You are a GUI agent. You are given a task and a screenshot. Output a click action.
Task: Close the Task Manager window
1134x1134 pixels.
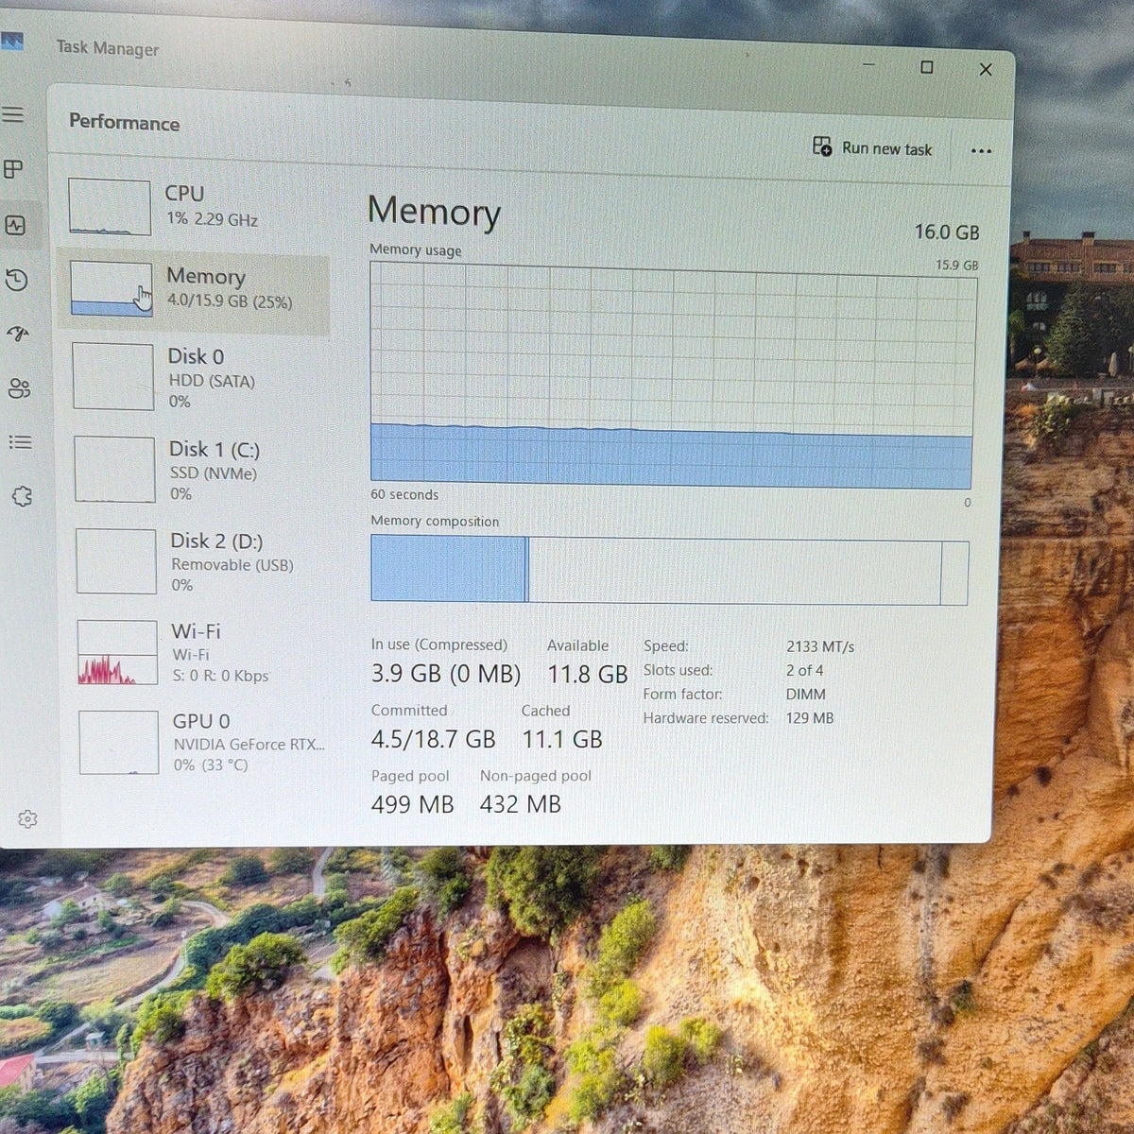986,70
